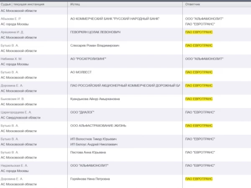This screenshot has height=188, width=251.
Task: Select plaintiff "ООО АЛЬФАСТРАХОВАНИЕ-ЖИЗНЬ"
Action: point(98,126)
